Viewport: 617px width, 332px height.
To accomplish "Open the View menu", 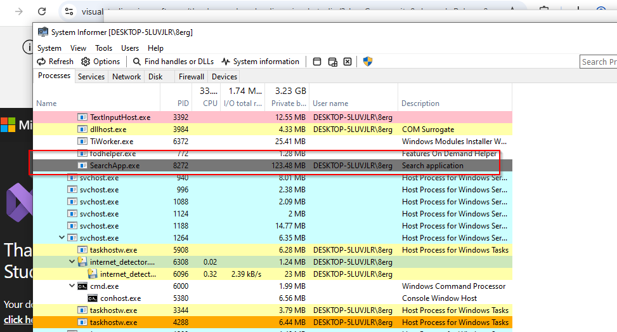I will pyautogui.click(x=78, y=48).
